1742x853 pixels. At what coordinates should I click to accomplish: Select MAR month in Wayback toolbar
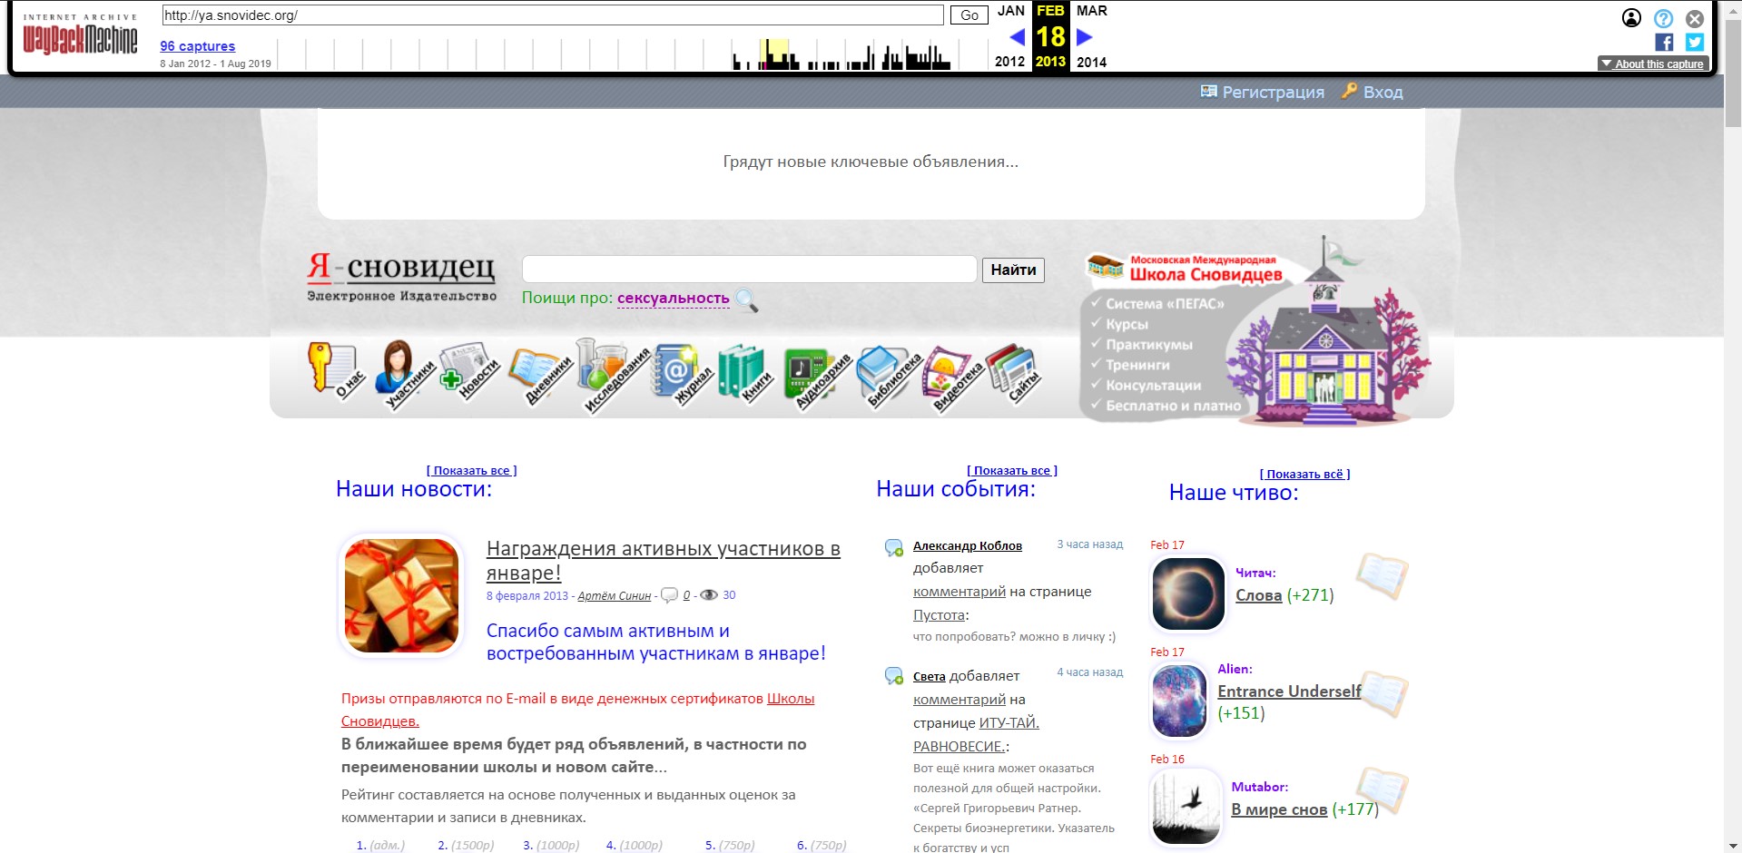(1091, 11)
